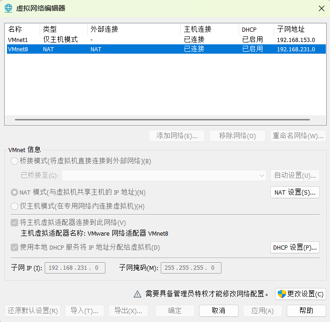Open NAT 设置(S)... dialog
This screenshot has width=330, height=322.
pos(295,192)
